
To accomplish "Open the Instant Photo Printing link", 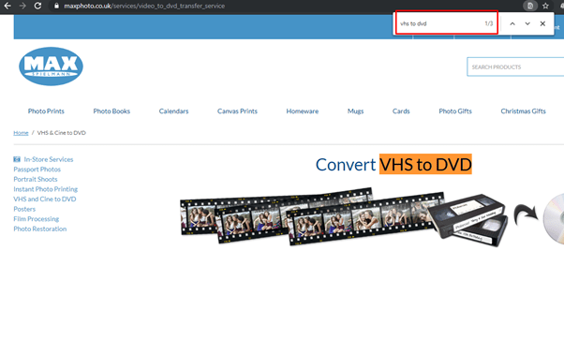I will tap(46, 189).
